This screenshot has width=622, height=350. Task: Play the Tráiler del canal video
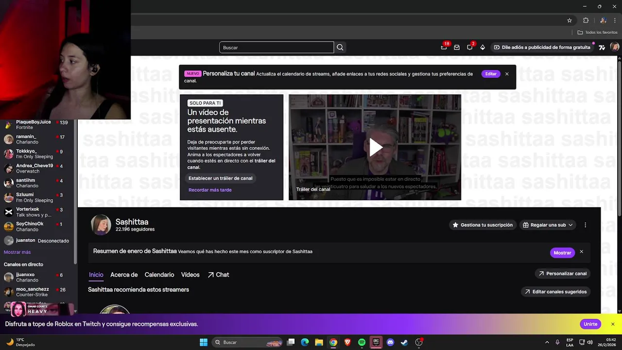[375, 147]
